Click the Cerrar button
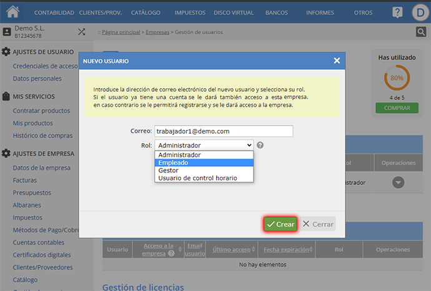431x291 pixels. [318, 224]
